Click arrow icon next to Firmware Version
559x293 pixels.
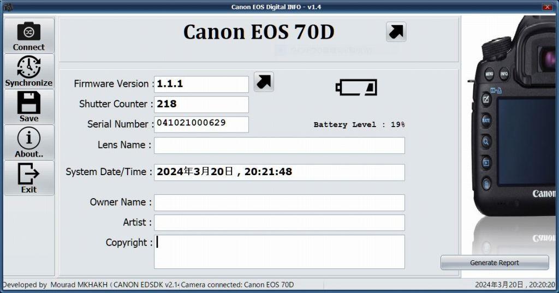click(x=264, y=82)
